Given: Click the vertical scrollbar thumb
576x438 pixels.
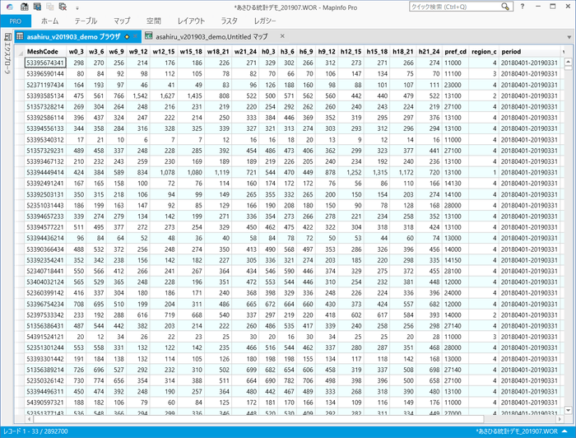Looking at the screenshot, I should click(x=568, y=68).
